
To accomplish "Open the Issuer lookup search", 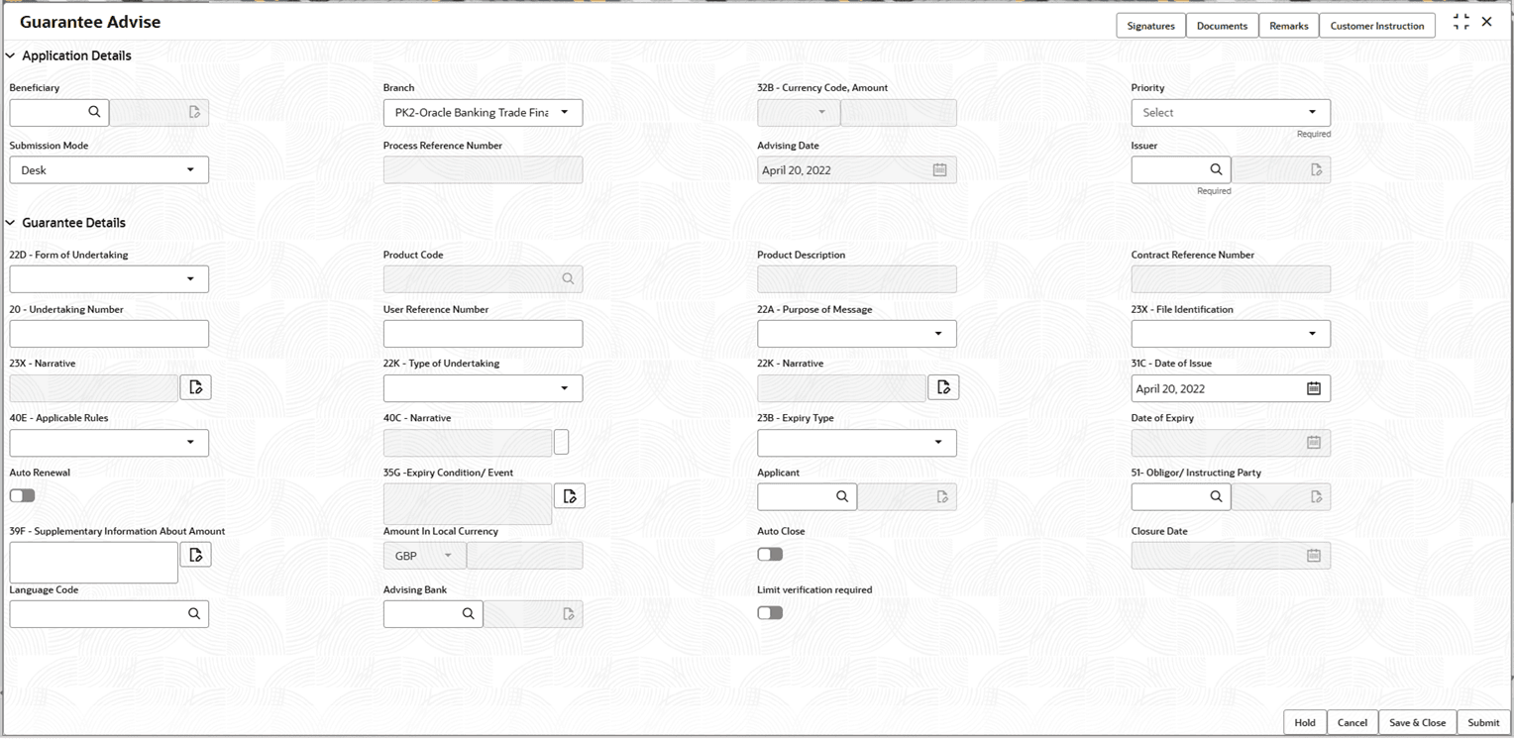I will (1217, 169).
